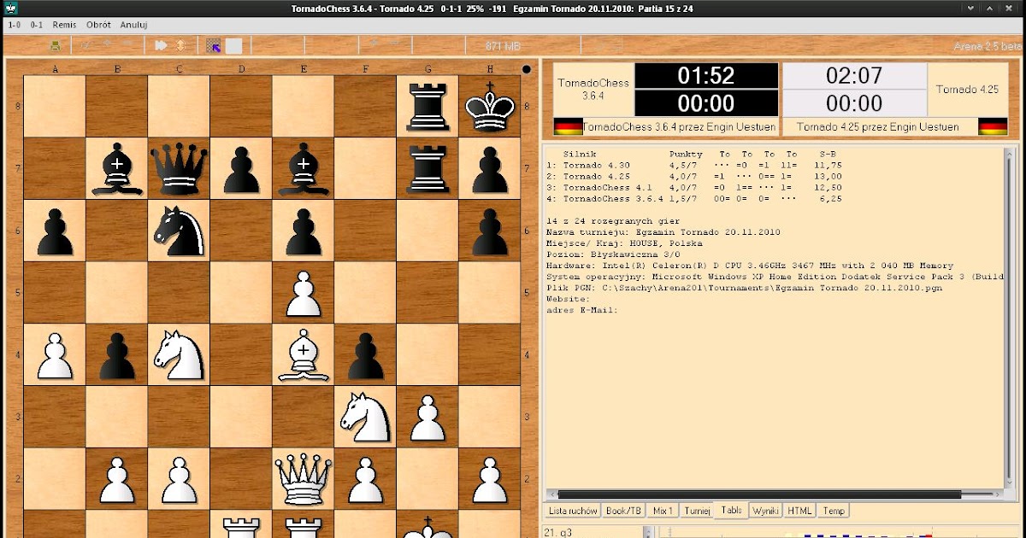Select the white knight on c4

pos(179,354)
